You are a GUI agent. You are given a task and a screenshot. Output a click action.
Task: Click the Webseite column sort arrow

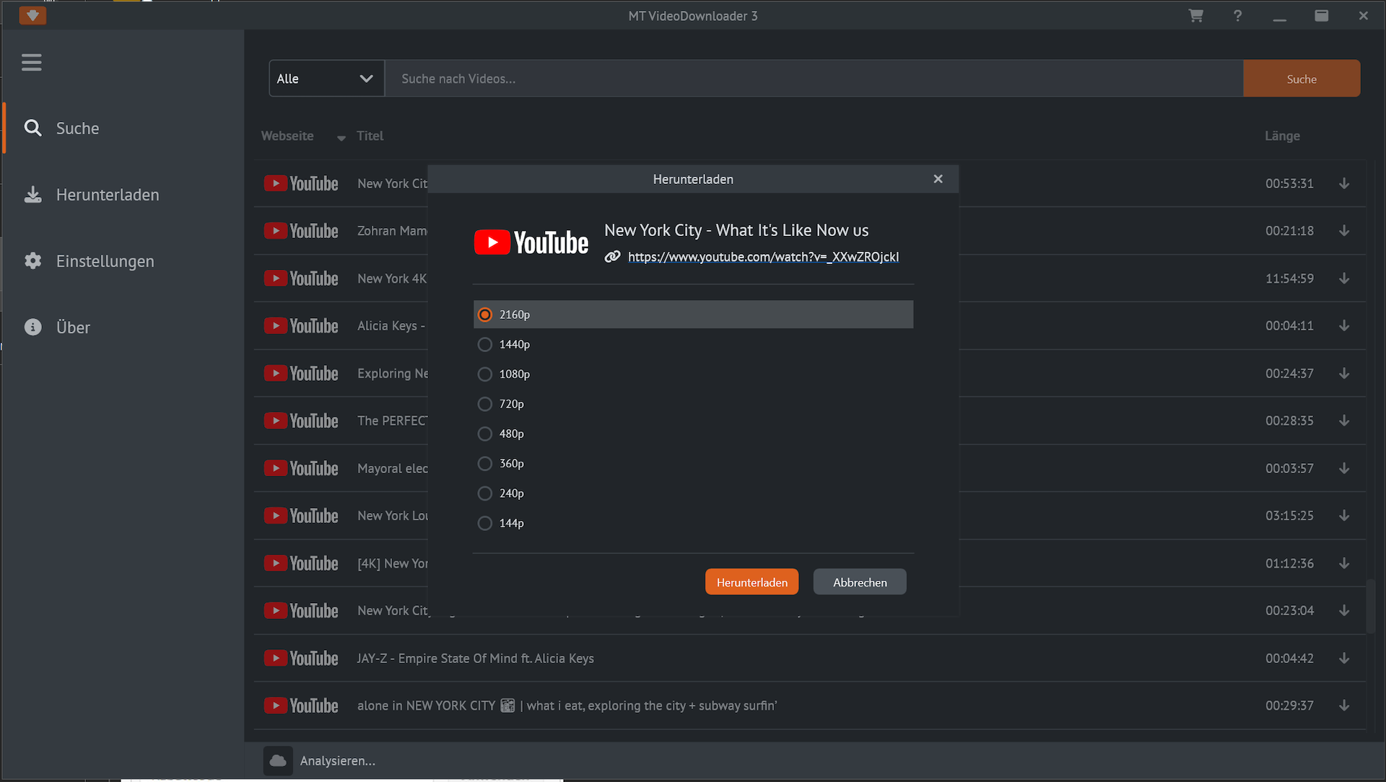click(341, 137)
